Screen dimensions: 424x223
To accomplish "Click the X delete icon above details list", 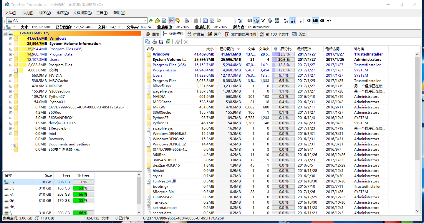I will (x=186, y=42).
